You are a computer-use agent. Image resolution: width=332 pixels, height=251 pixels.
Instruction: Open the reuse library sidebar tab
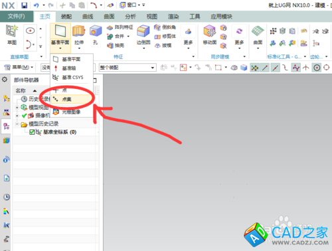[x=7, y=140]
